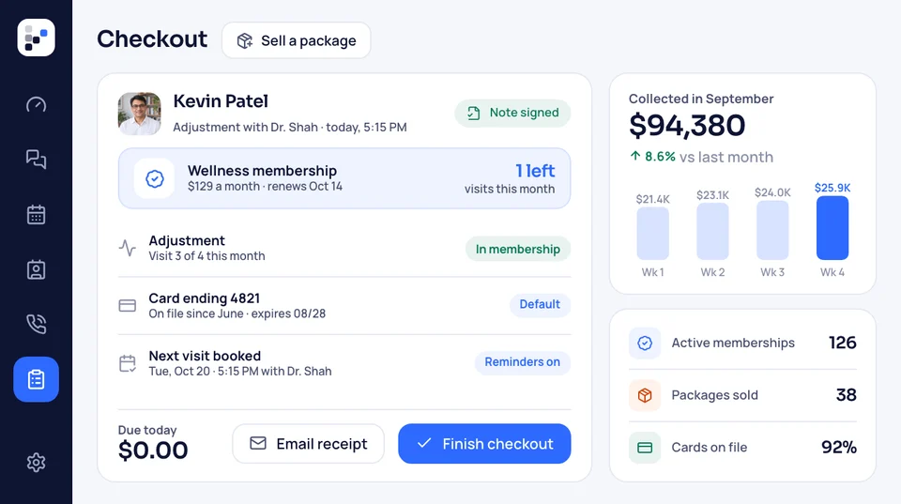Click the envelope icon in Email receipt
Screen dimensions: 901x504
[258, 443]
